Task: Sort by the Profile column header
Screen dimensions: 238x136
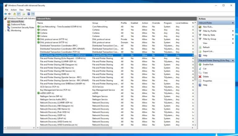Action: coord(124,23)
